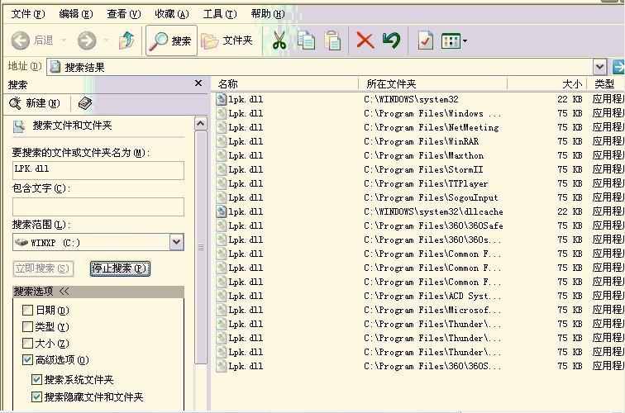This screenshot has width=625, height=413.
Task: Click the address bar Go arrow
Action: [618, 67]
